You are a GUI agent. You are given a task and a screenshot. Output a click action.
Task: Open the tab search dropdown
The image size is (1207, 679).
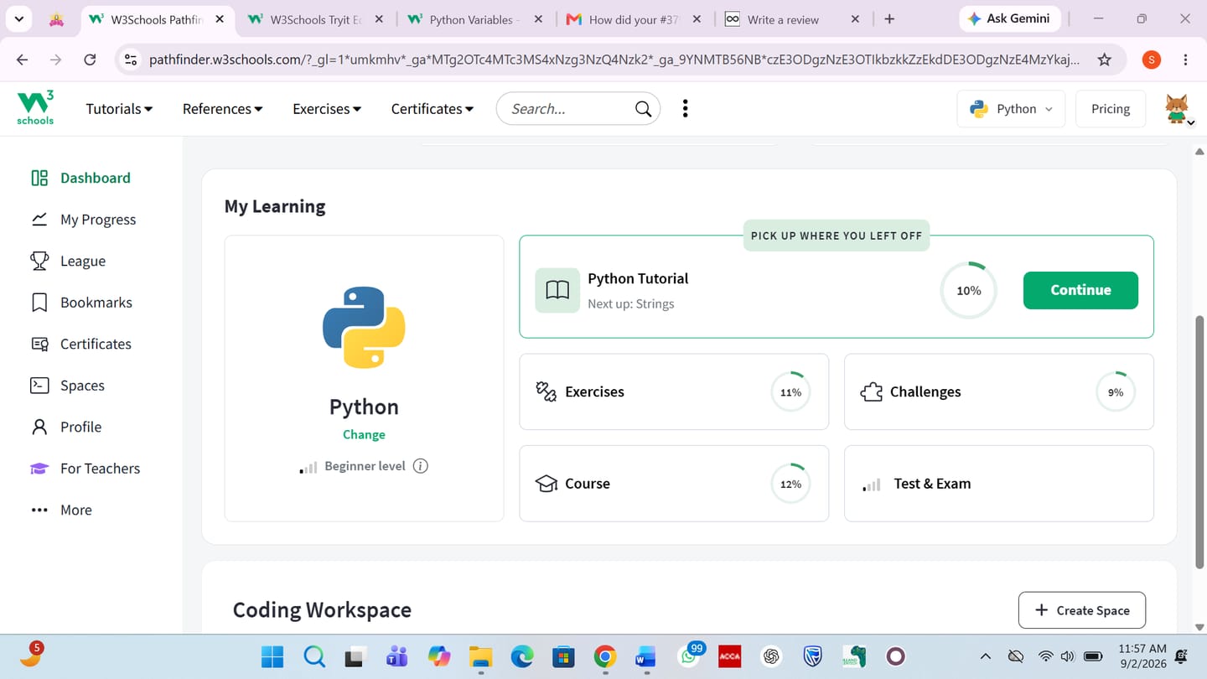tap(18, 19)
